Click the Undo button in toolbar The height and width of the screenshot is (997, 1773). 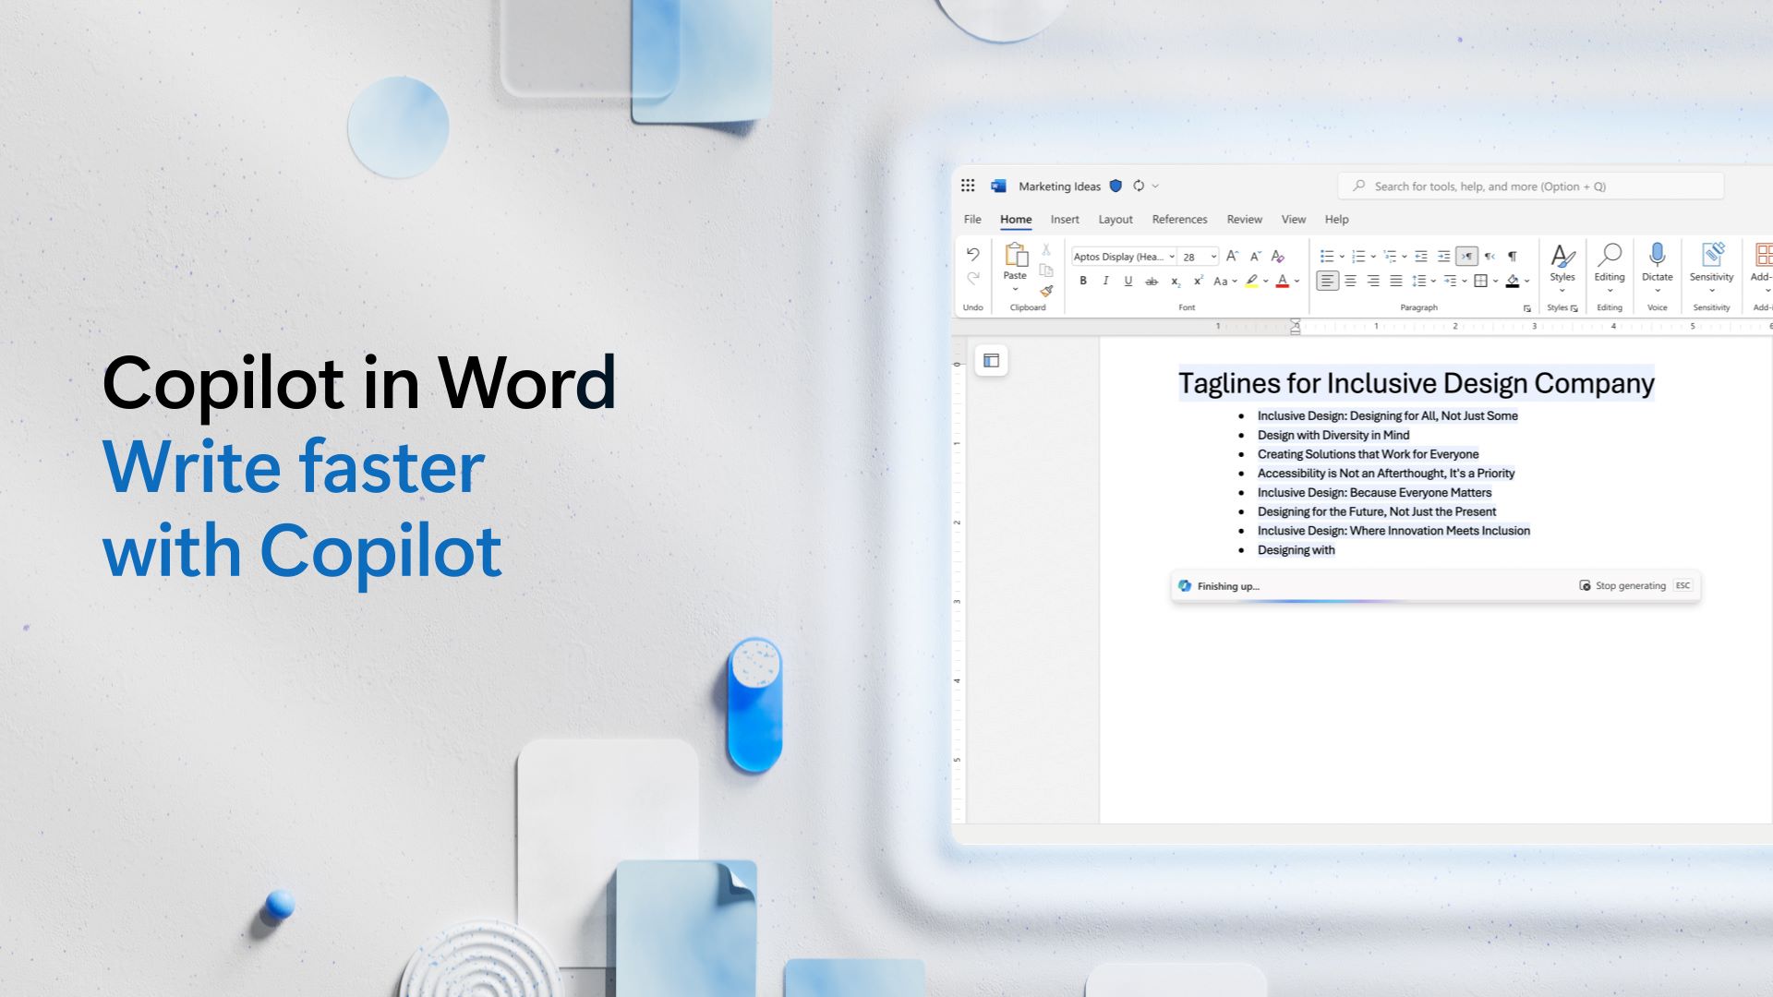point(973,253)
